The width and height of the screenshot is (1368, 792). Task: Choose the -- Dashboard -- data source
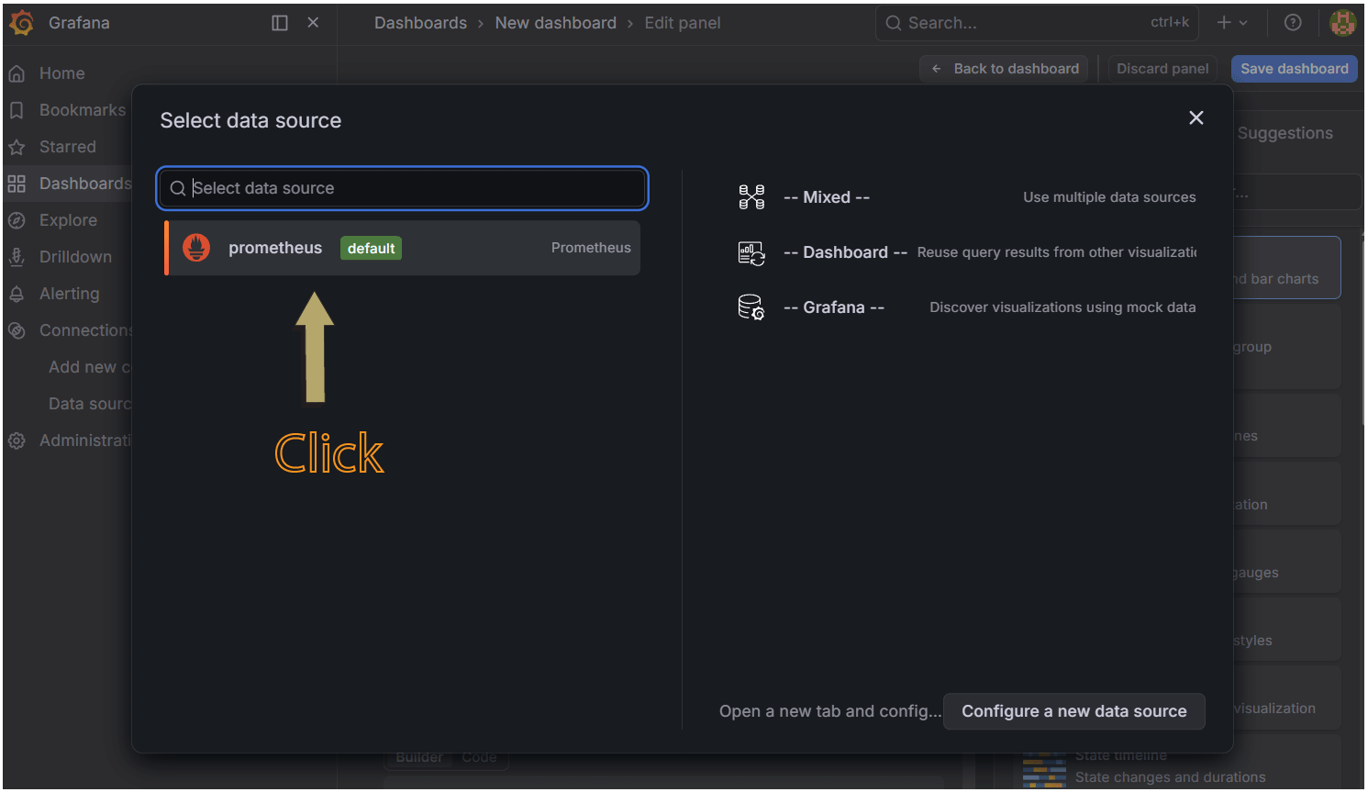click(844, 251)
